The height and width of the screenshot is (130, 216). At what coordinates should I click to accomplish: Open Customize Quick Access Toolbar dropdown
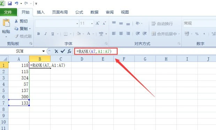coord(36,3)
